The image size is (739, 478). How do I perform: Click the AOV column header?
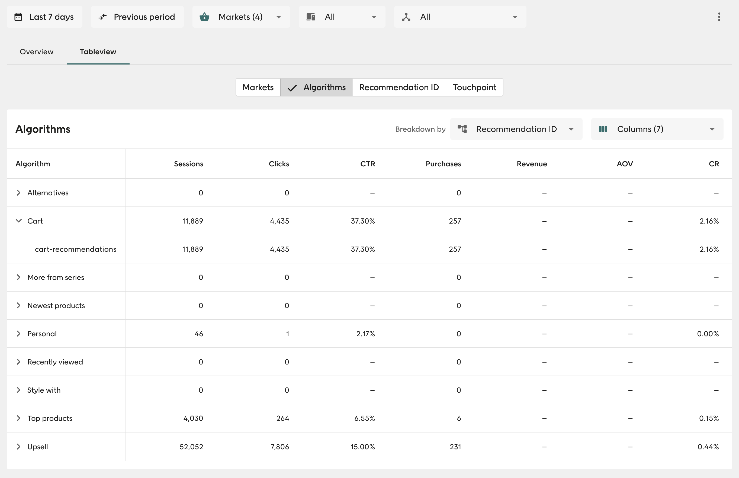pyautogui.click(x=625, y=164)
